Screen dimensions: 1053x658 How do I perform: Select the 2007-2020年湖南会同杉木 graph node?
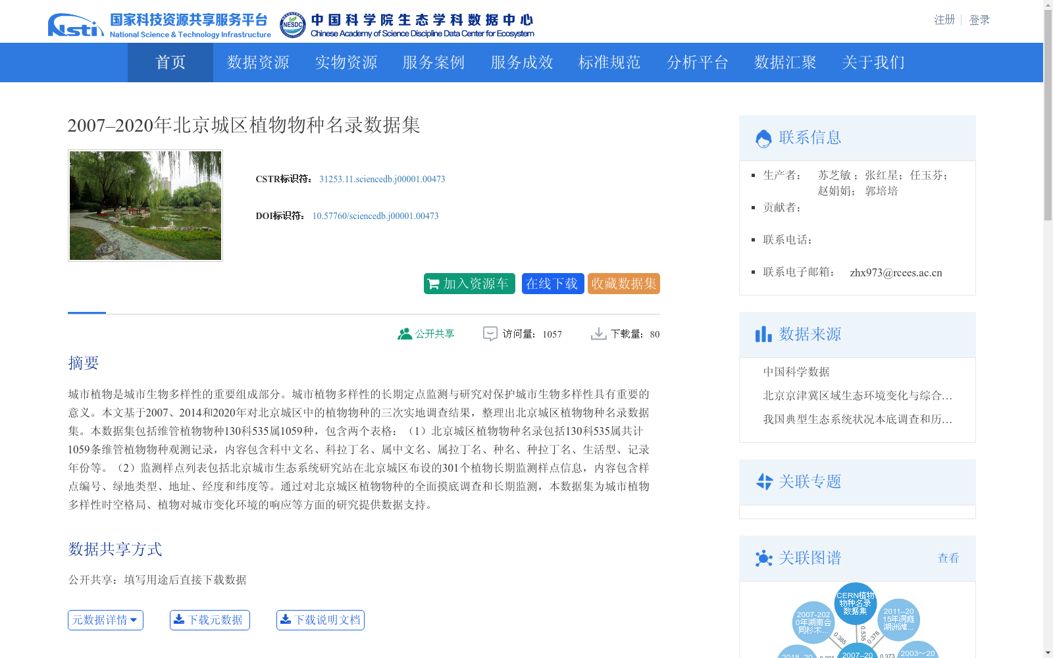(813, 622)
